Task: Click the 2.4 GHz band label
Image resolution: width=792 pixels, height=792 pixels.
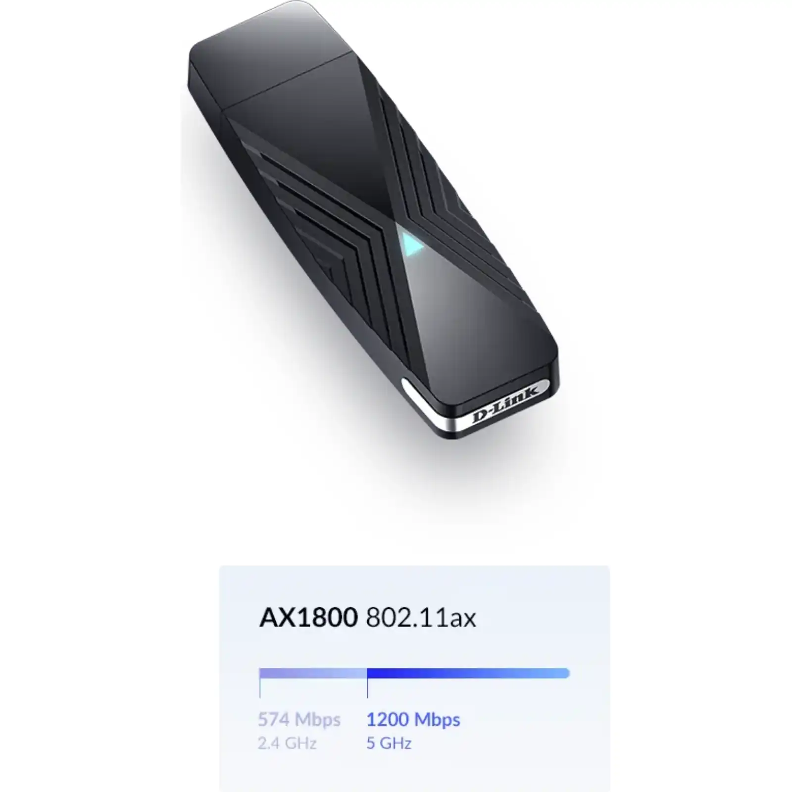Action: pyautogui.click(x=287, y=743)
